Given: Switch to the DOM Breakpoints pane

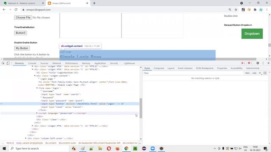Looking at the screenshot, I should [205, 68].
